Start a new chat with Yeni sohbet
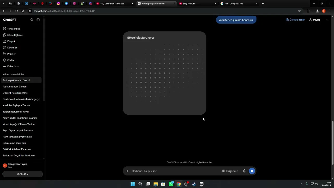The width and height of the screenshot is (334, 188). pos(21,29)
